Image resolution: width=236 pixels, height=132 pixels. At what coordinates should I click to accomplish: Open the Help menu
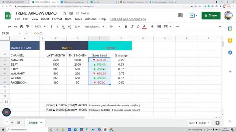pos(103,19)
